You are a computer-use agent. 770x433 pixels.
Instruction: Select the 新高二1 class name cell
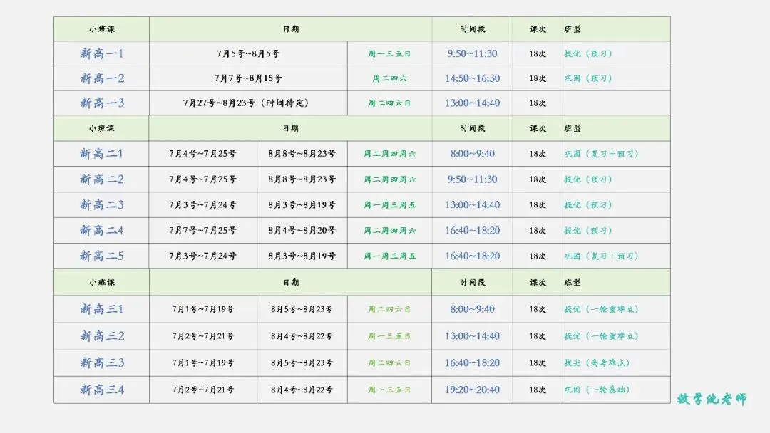[x=102, y=154]
